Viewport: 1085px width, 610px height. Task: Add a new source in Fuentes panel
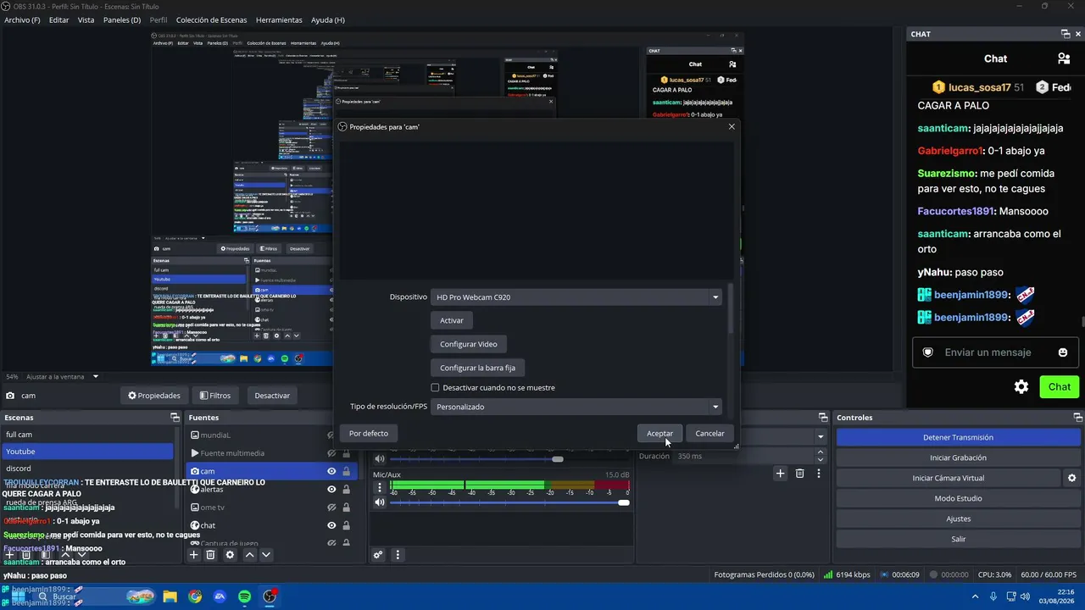point(194,555)
